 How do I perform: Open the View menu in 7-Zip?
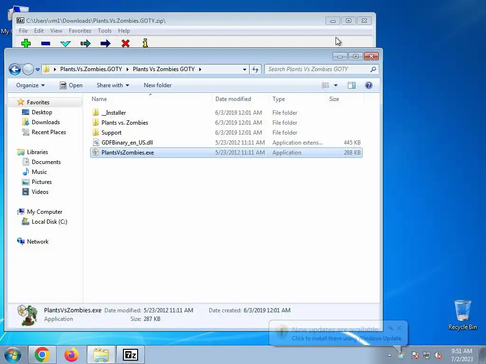tap(56, 31)
